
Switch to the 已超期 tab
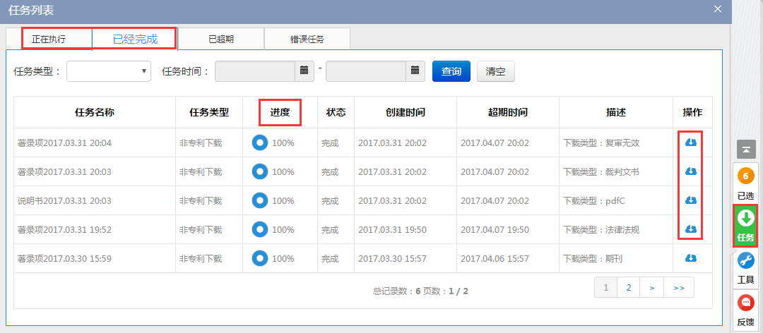221,39
